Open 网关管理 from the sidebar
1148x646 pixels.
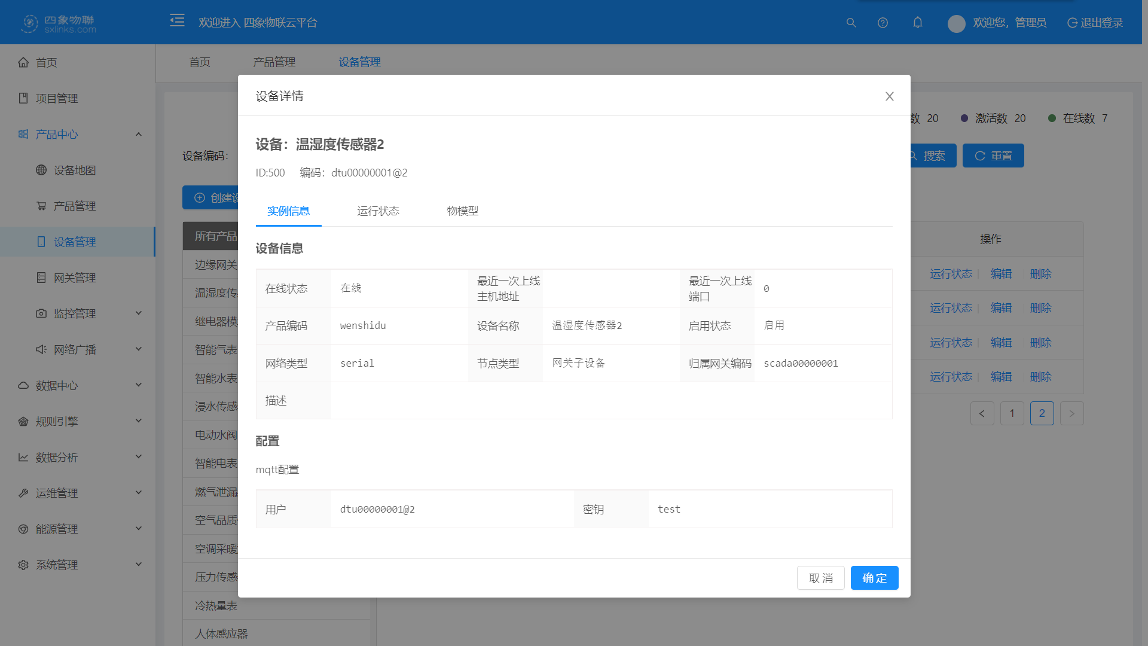(x=73, y=277)
